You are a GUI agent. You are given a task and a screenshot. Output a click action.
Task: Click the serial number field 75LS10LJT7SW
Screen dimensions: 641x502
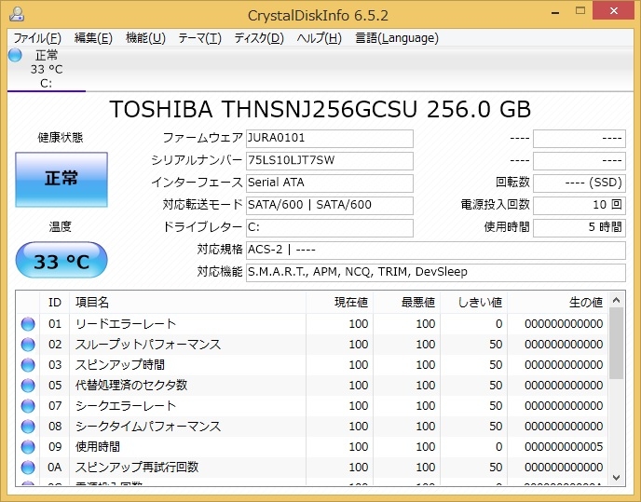(330, 160)
